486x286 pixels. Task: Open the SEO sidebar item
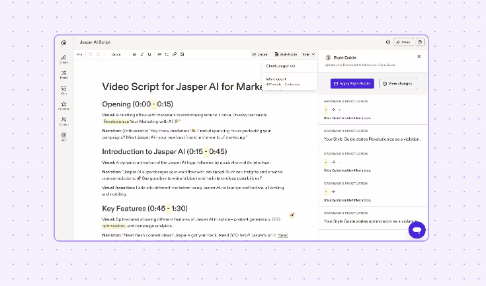click(64, 137)
